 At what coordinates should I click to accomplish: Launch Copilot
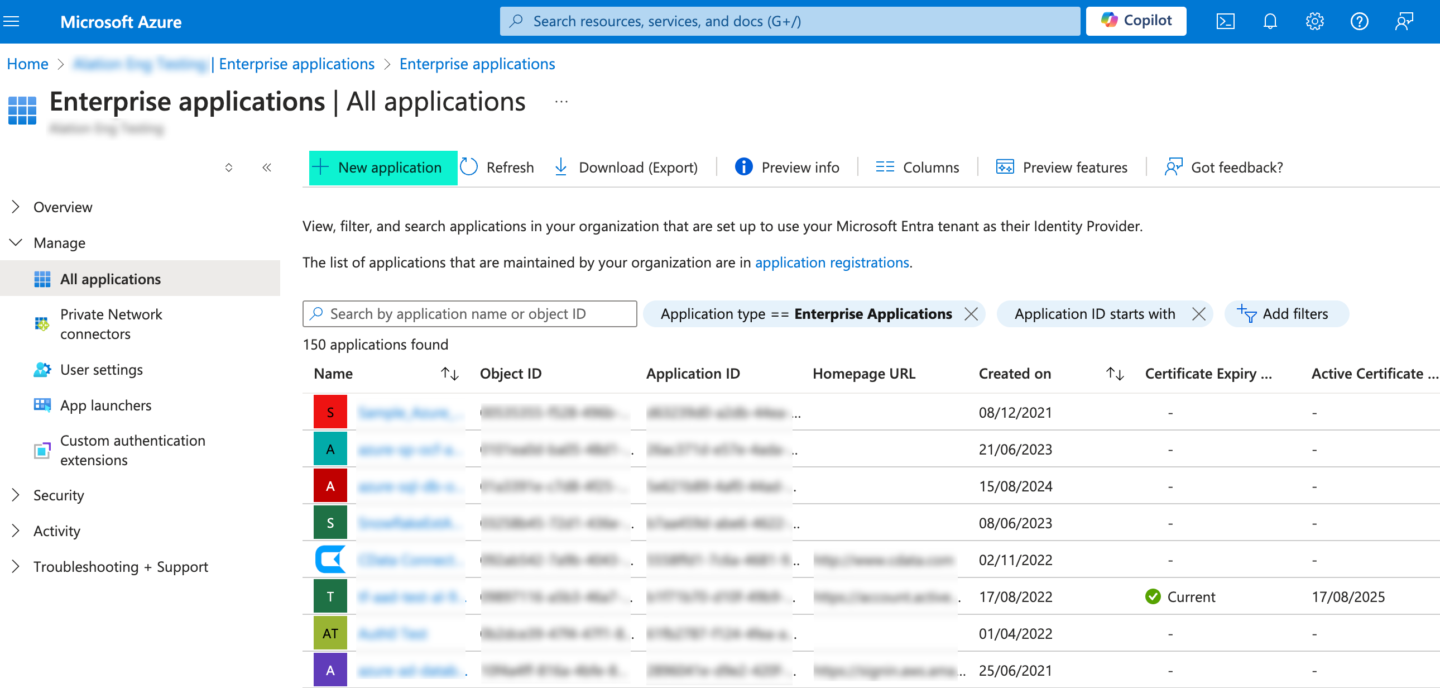tap(1136, 21)
